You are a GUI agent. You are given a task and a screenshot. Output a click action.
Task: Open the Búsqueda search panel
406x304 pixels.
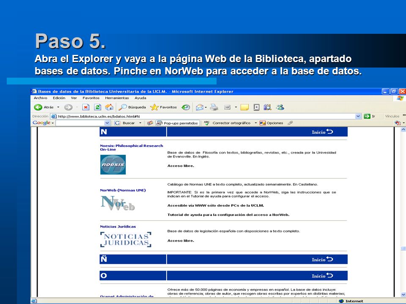tap(132, 107)
